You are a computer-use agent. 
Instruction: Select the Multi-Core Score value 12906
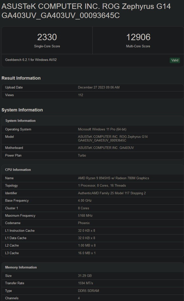tap(138, 37)
